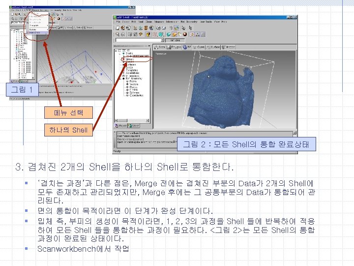
Task: Click the Layer tab icon below the right window's tree
Action: tap(130, 126)
